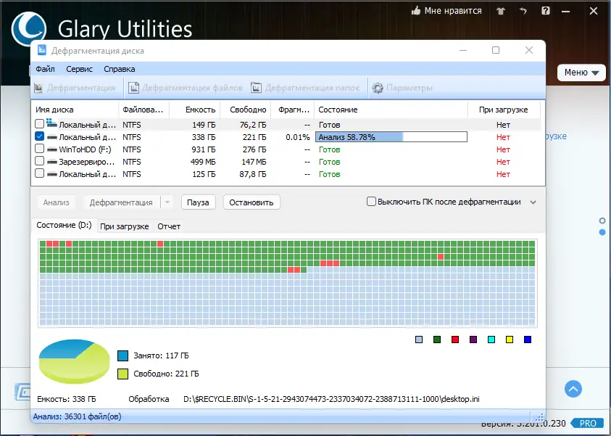Click the red legend color swatch
The width and height of the screenshot is (611, 436).
tap(455, 340)
